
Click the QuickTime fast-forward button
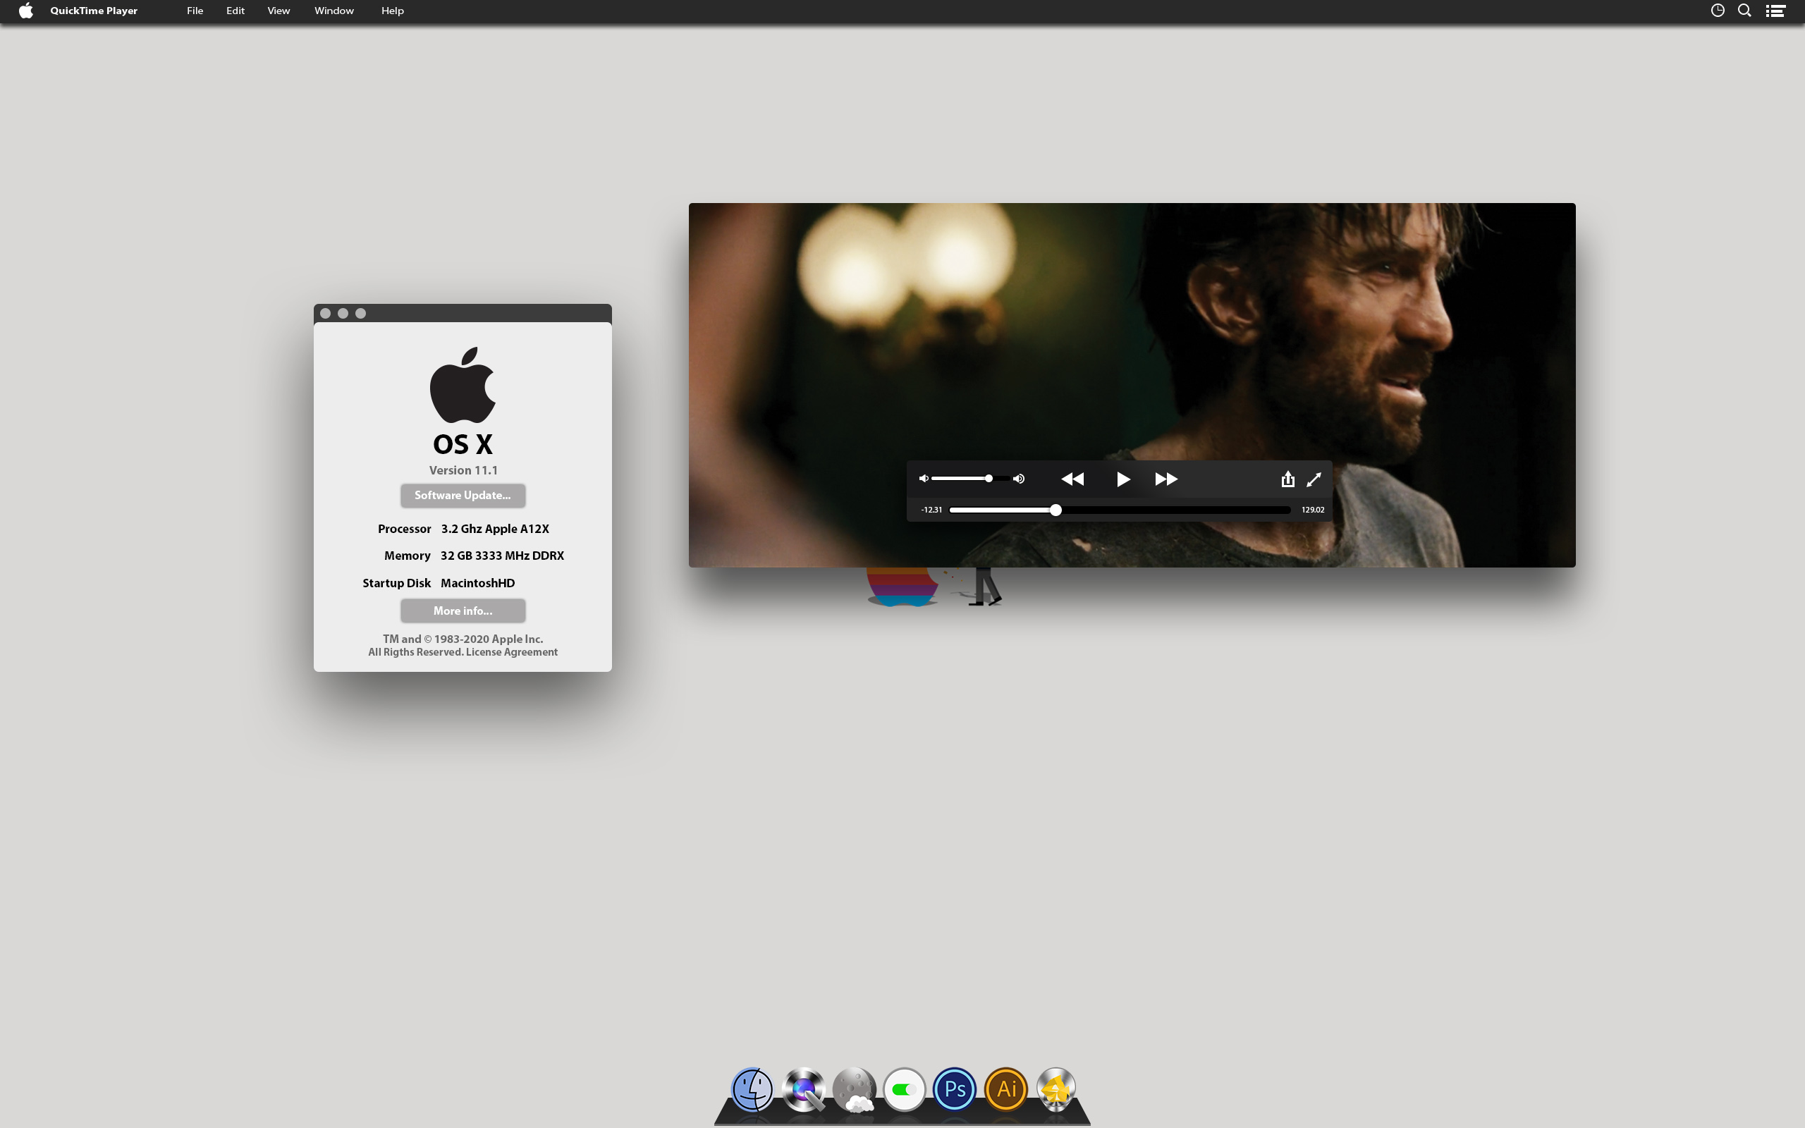tap(1164, 479)
